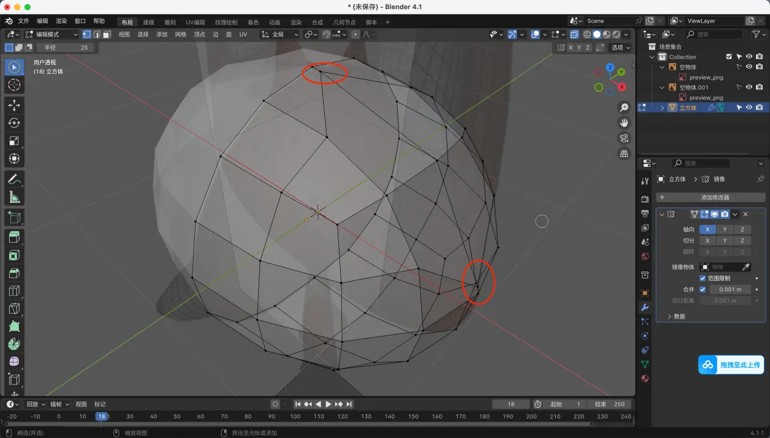Select the Move tool in left toolbar

[x=15, y=106]
